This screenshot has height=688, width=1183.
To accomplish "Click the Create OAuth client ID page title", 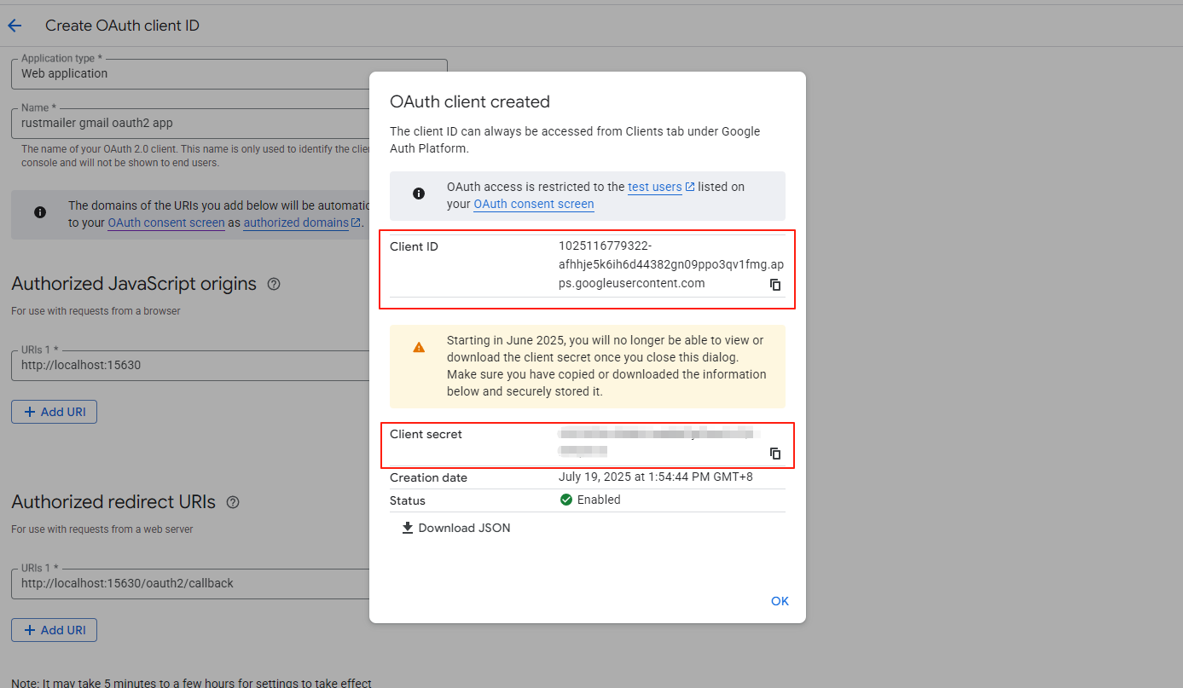I will click(122, 26).
